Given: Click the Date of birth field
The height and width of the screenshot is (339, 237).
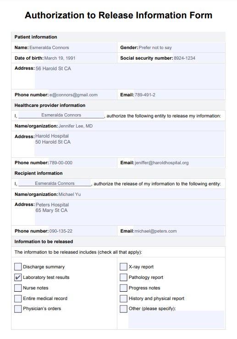Looking at the screenshot, I should tap(80, 58).
